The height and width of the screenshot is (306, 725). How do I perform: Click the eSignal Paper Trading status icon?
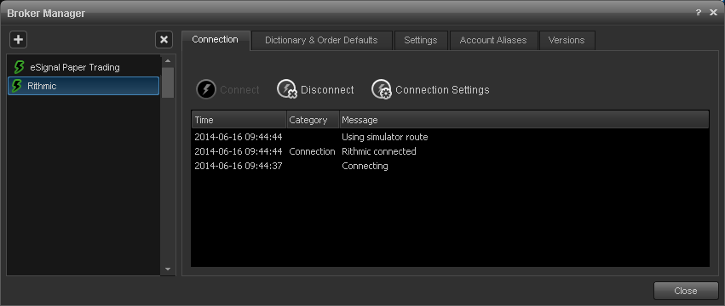tap(19, 67)
